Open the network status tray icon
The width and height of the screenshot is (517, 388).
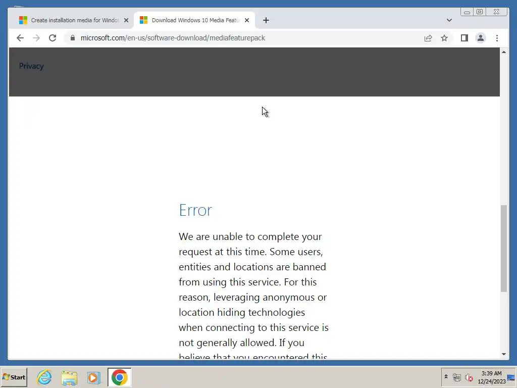(456, 377)
